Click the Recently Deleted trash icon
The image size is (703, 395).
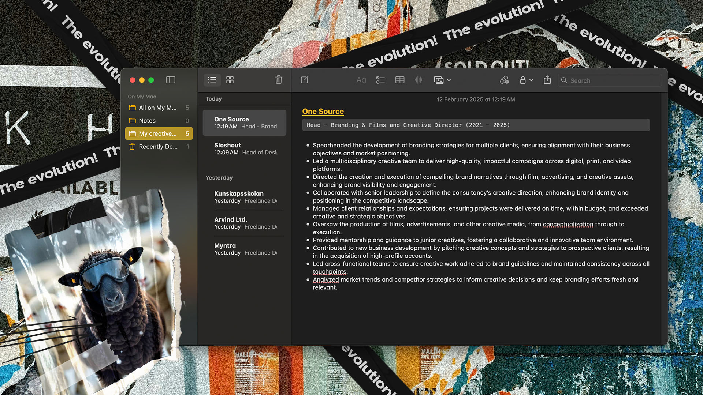(x=132, y=147)
